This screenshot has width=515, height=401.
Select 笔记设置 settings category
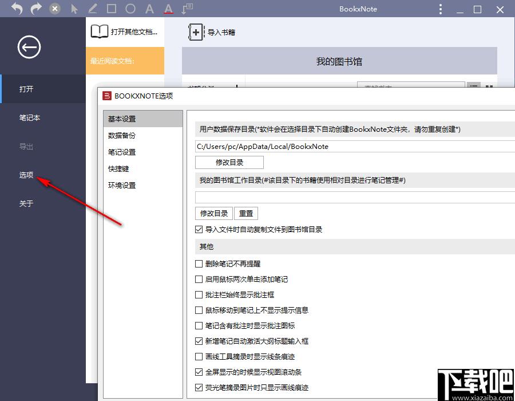[143, 152]
